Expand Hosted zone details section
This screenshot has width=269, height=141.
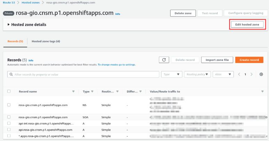(x=8, y=25)
